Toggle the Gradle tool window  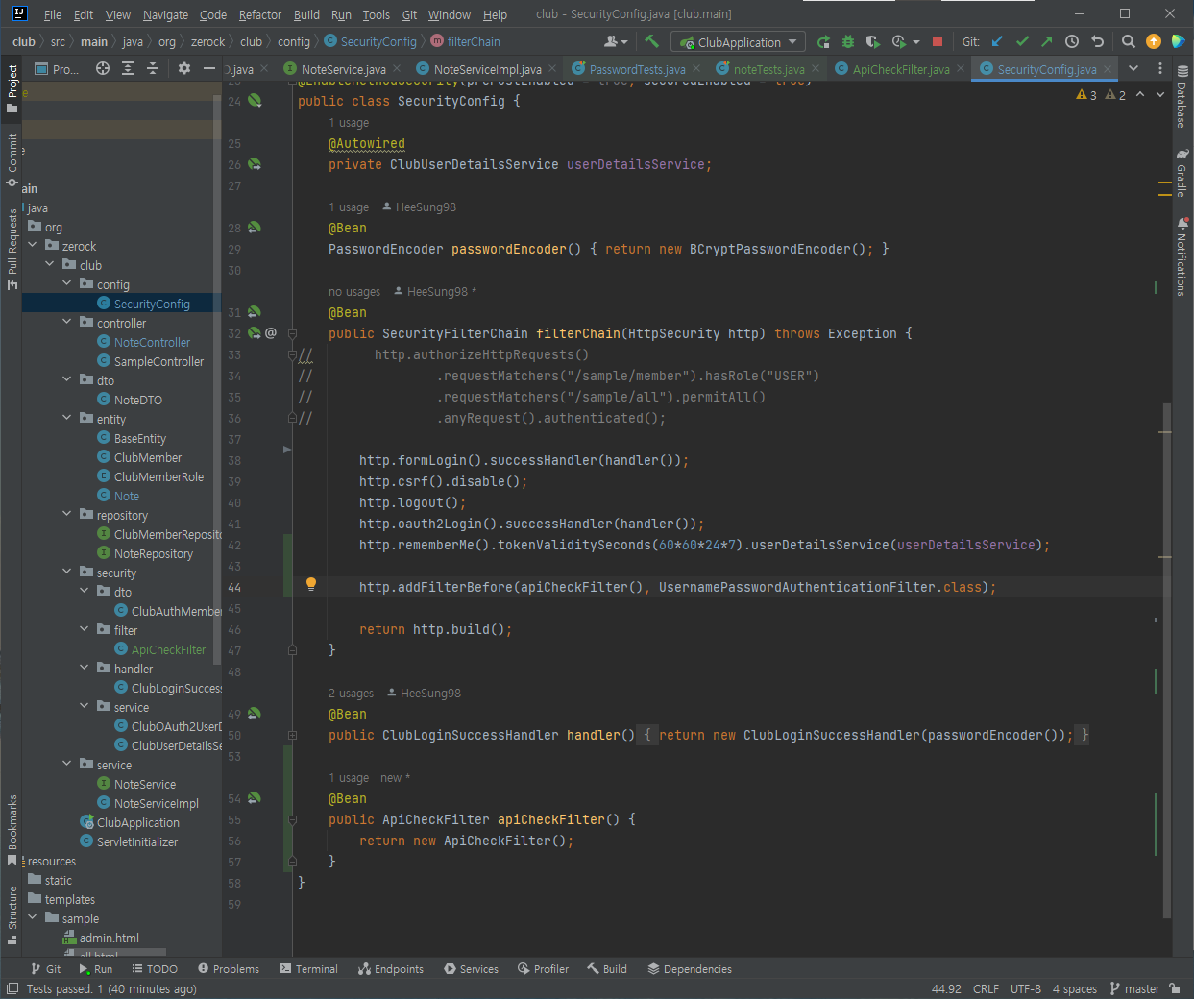point(1182,173)
